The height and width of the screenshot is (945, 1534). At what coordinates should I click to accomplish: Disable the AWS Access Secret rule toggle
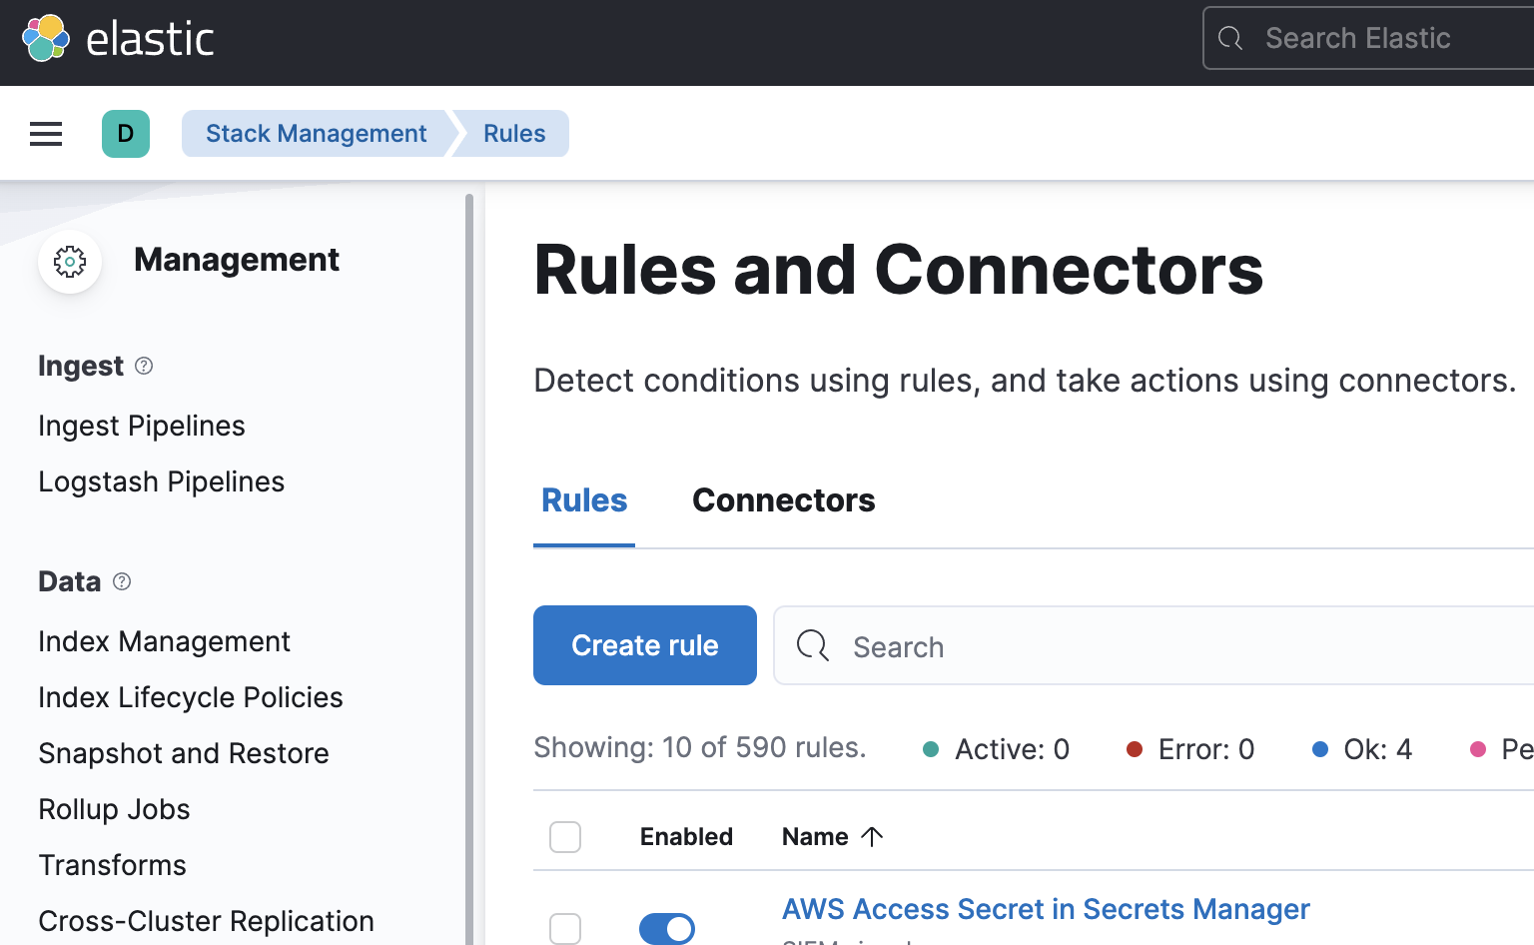coord(666,928)
